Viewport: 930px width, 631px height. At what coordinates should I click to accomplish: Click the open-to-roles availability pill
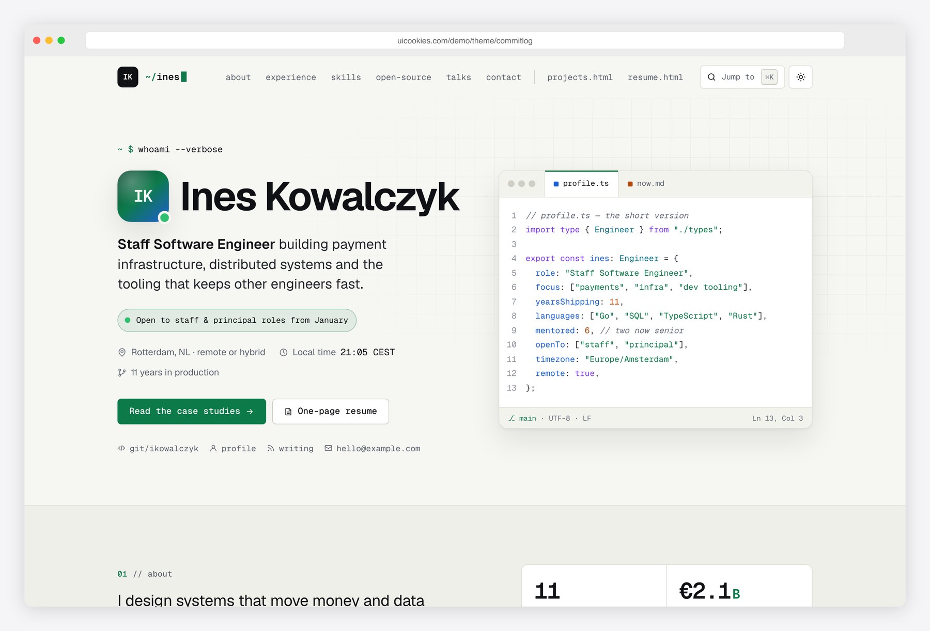[x=237, y=320]
